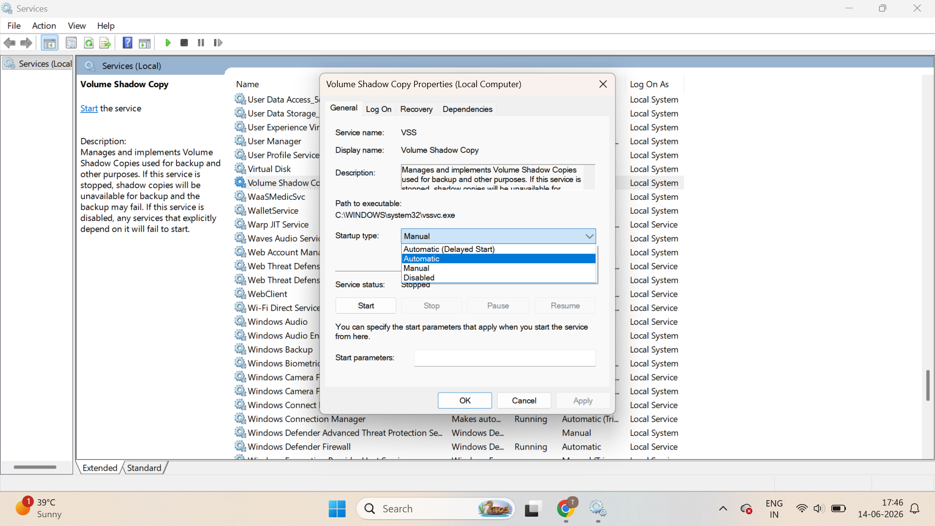Open the Properties toolbar icon
This screenshot has width=935, height=526.
pos(71,43)
